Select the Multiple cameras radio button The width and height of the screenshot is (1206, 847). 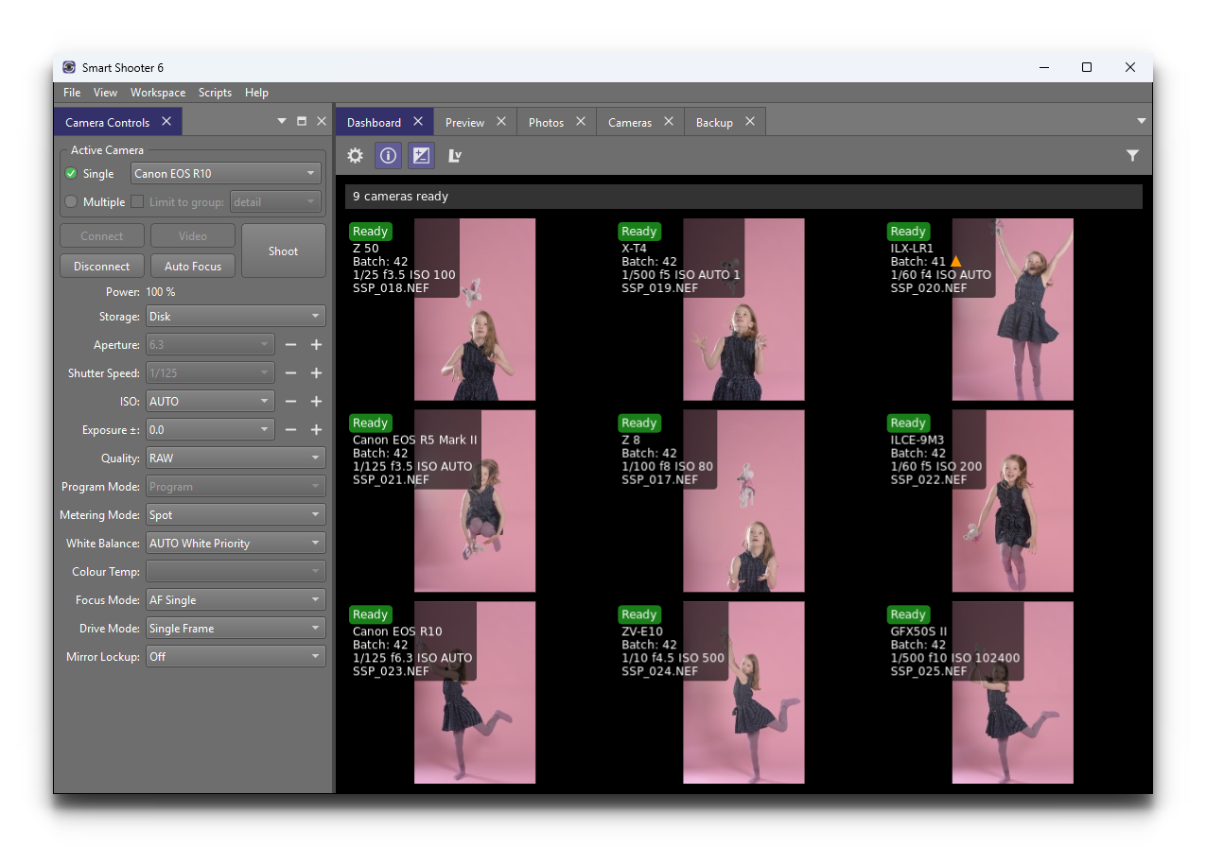point(71,202)
